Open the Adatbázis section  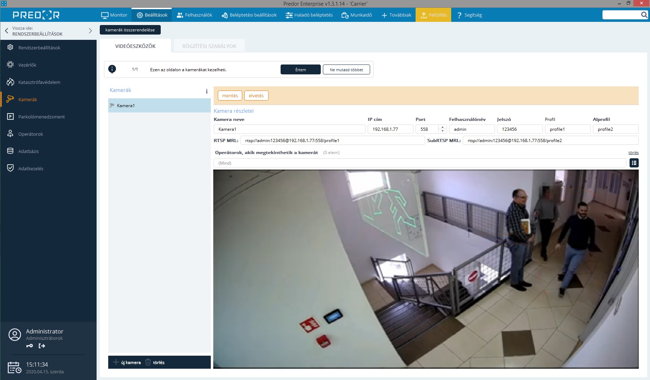[x=28, y=151]
